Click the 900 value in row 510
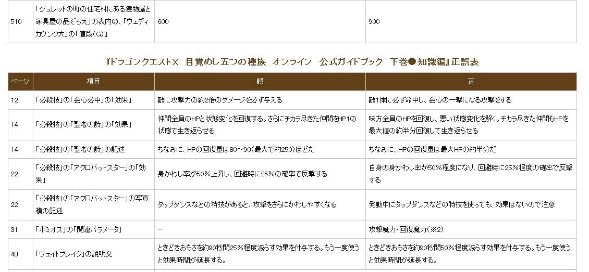589x272 pixels. [x=374, y=22]
